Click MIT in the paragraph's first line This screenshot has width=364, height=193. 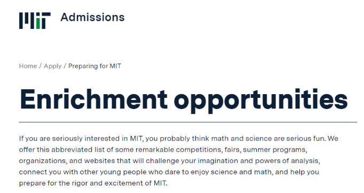[136, 138]
